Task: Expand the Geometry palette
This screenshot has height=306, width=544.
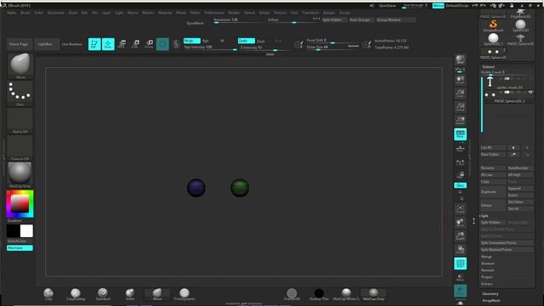Action: (490, 294)
